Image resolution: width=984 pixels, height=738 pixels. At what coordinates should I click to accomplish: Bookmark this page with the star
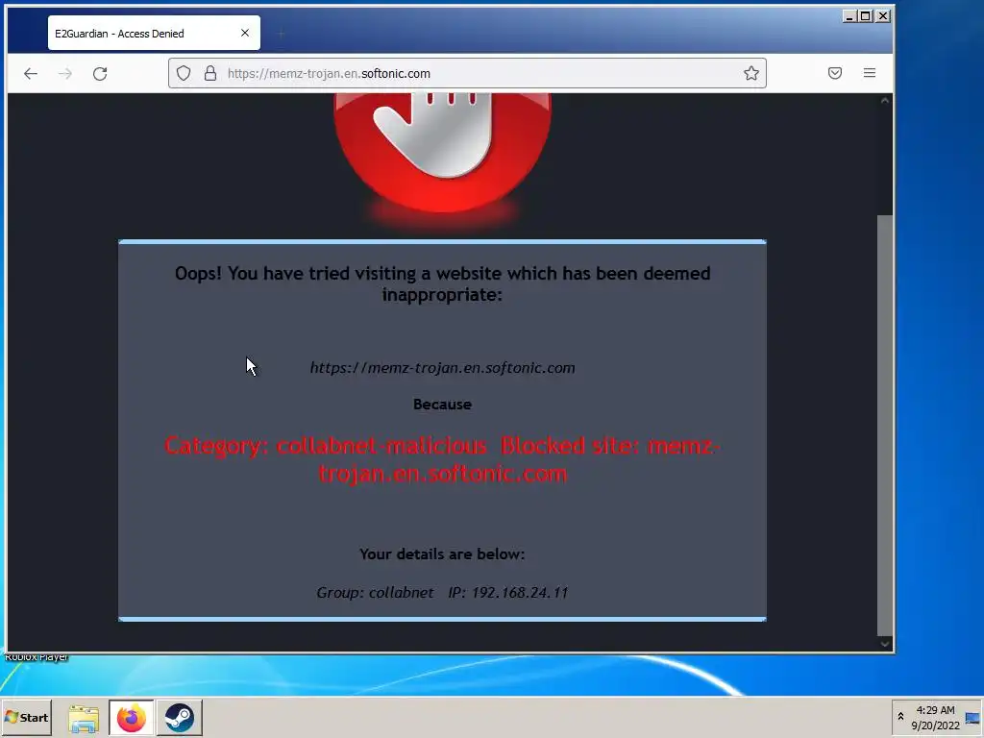[751, 73]
